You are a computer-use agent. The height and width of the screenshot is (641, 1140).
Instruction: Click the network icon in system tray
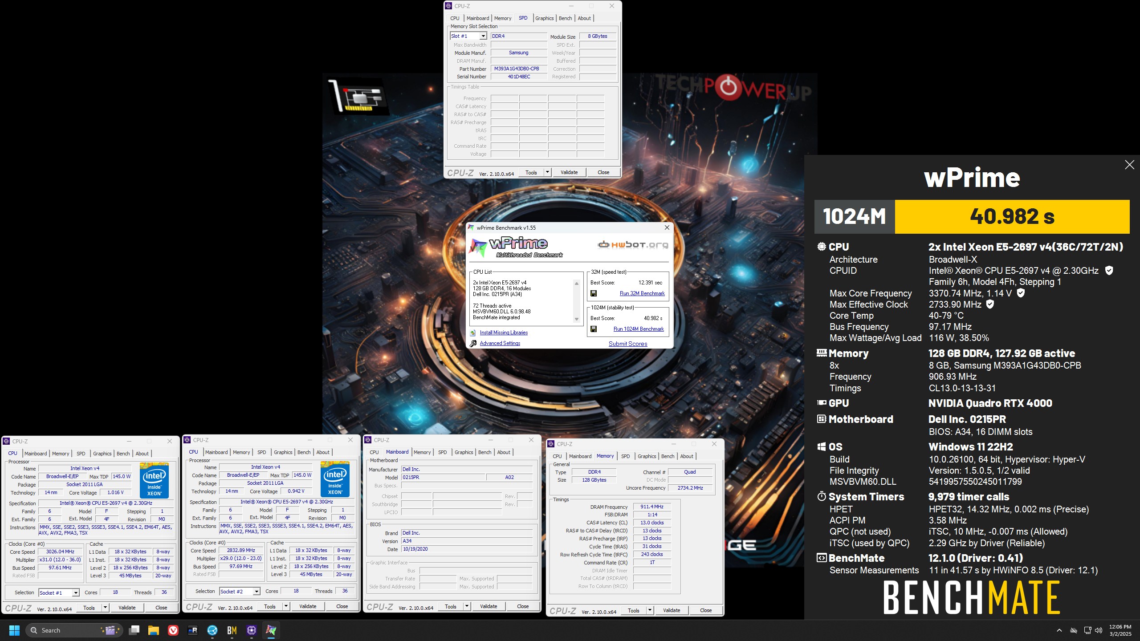pyautogui.click(x=1087, y=630)
